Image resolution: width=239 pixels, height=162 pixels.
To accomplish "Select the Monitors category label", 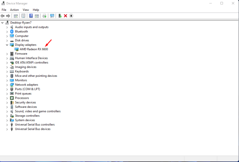I will tap(21, 80).
